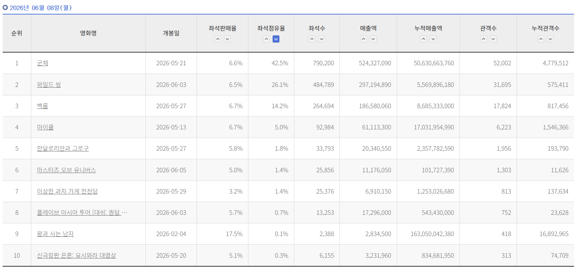
Task: Open 만달로리안과 그로구 movie details
Action: coord(63,148)
